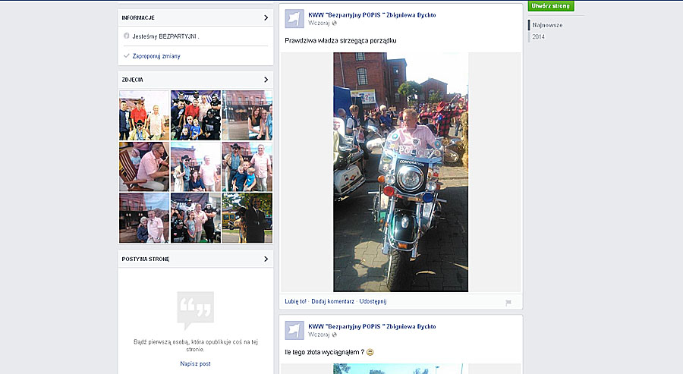This screenshot has height=374, width=683.
Task: Open the 'Napisz post' link
Action: pos(195,363)
